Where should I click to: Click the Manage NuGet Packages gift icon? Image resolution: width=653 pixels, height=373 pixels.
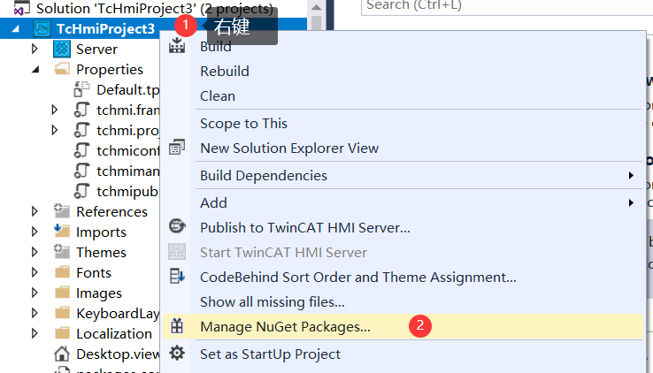pyautogui.click(x=177, y=326)
